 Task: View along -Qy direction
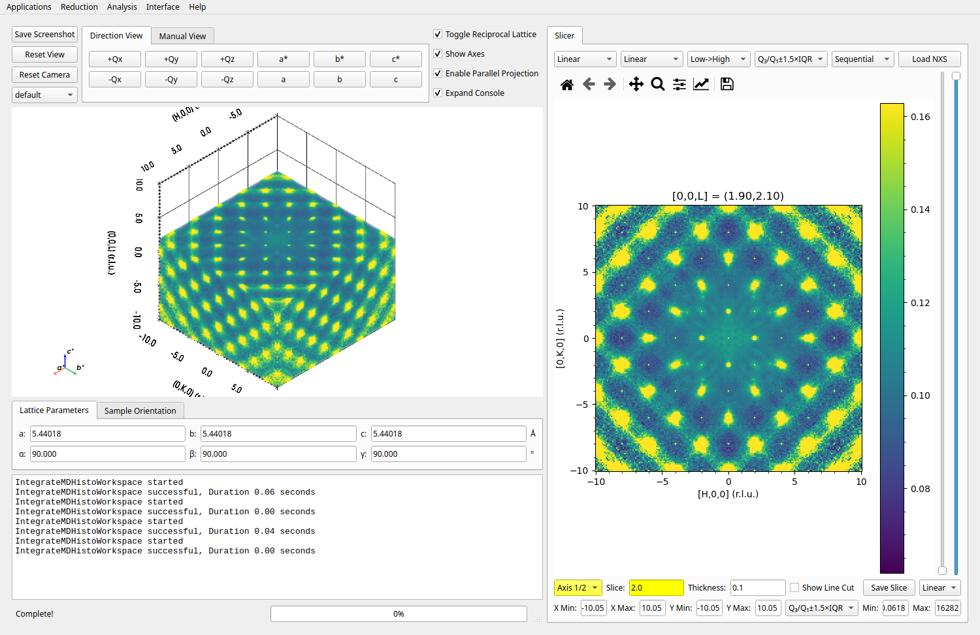pyautogui.click(x=171, y=79)
